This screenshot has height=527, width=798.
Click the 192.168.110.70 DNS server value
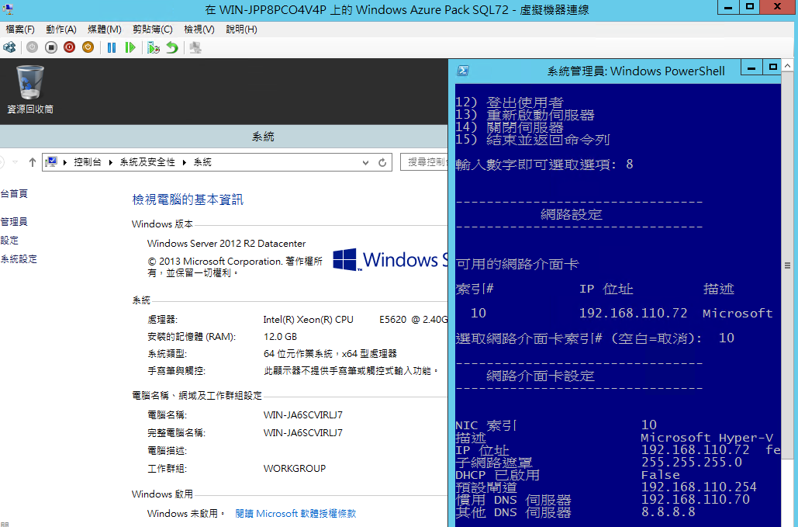click(x=695, y=500)
